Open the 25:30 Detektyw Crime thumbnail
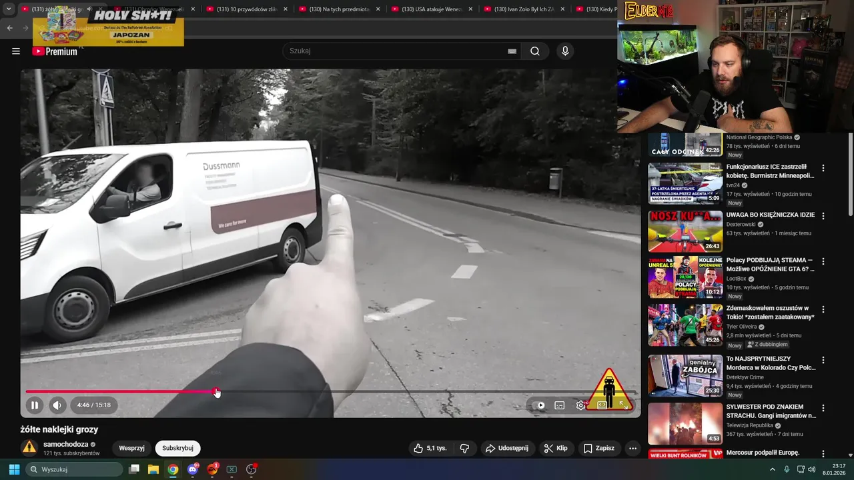The height and width of the screenshot is (480, 854). 685,375
